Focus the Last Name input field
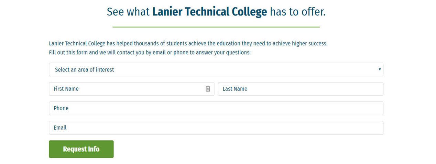436x164 pixels. click(x=301, y=89)
